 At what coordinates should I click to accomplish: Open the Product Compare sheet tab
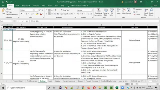tap(92, 81)
